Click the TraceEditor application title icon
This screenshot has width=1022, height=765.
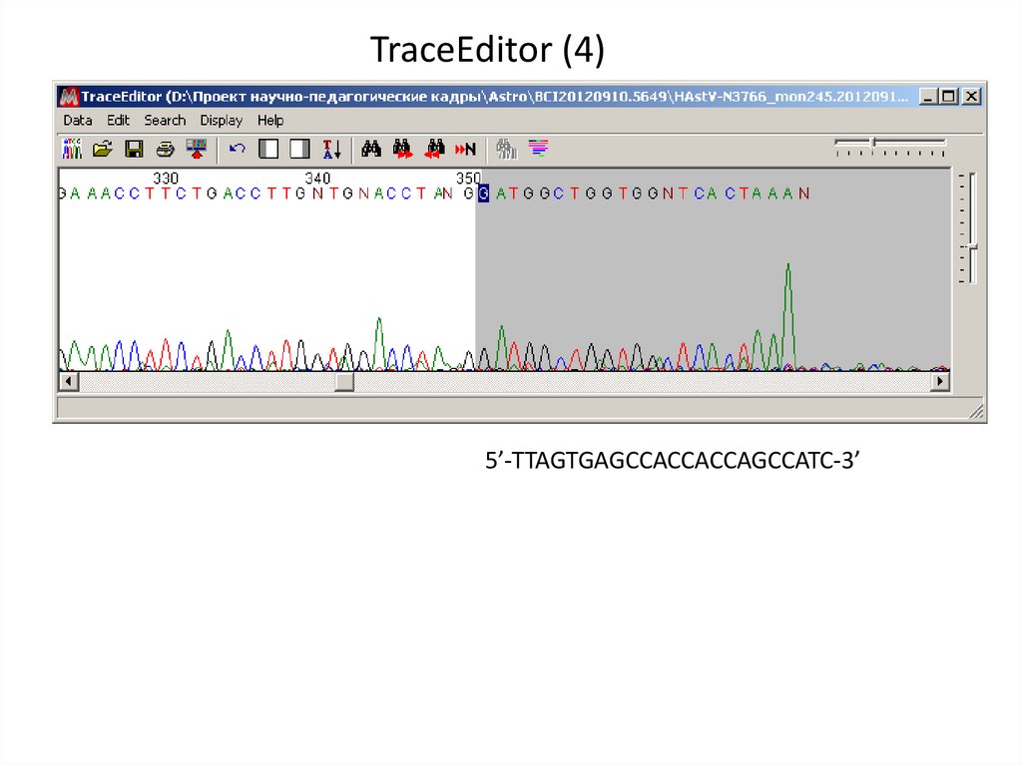(69, 97)
